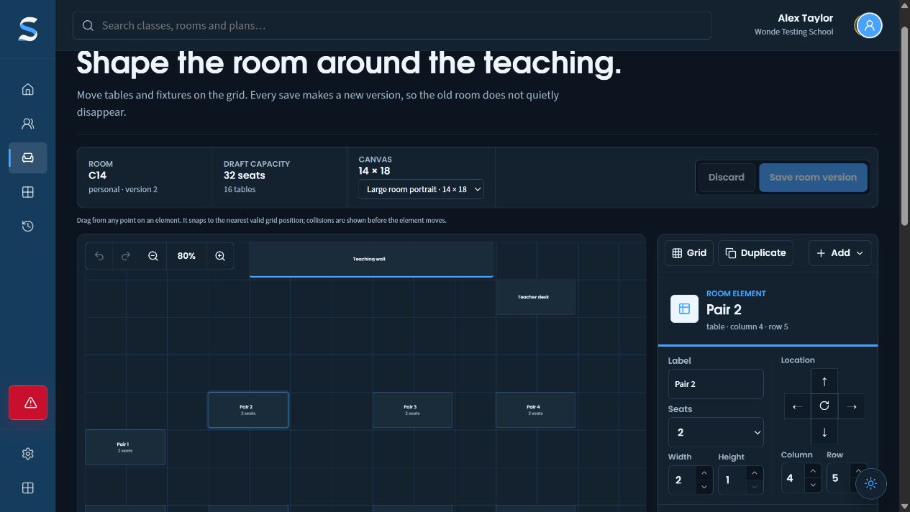The image size is (910, 512).
Task: Click the Label text field
Action: (716, 384)
